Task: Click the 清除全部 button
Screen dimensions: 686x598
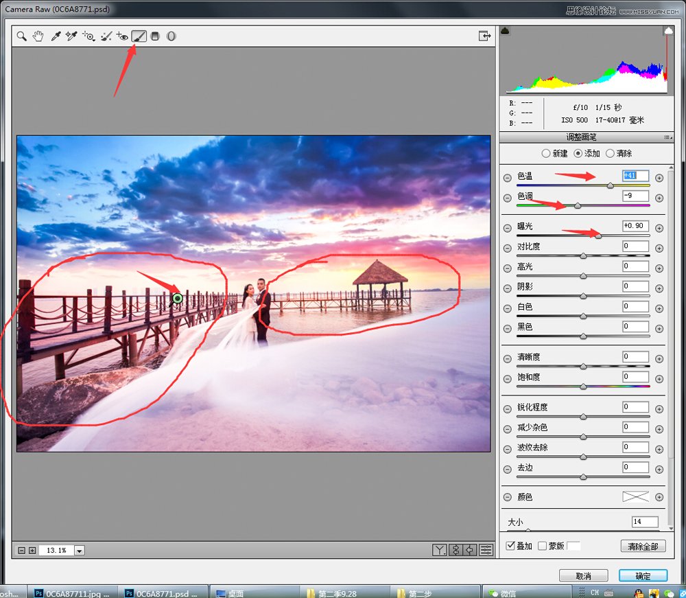Action: [x=643, y=547]
